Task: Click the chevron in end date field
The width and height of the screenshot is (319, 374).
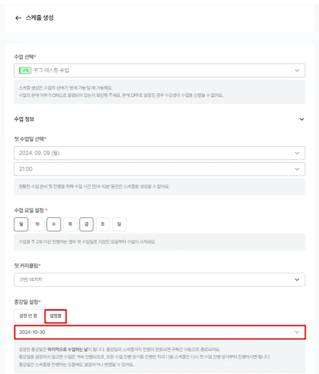Action: [x=297, y=332]
